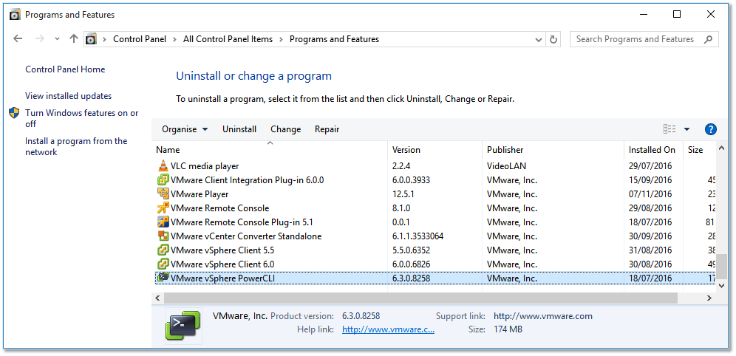The height and width of the screenshot is (356, 736).
Task: Click Control Panel in the breadcrumb
Action: pos(140,39)
